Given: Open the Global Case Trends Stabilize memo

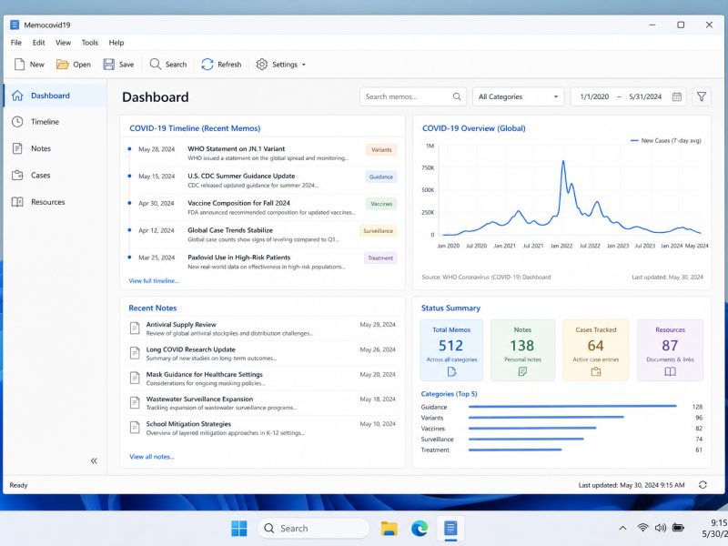Looking at the screenshot, I should coord(230,230).
